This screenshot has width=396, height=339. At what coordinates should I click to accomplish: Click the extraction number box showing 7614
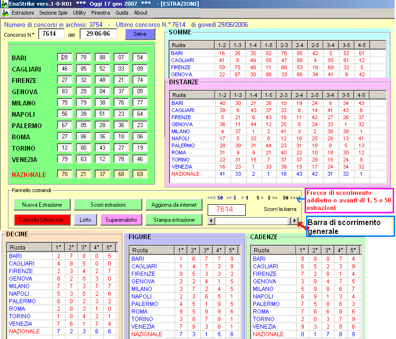[226, 210]
